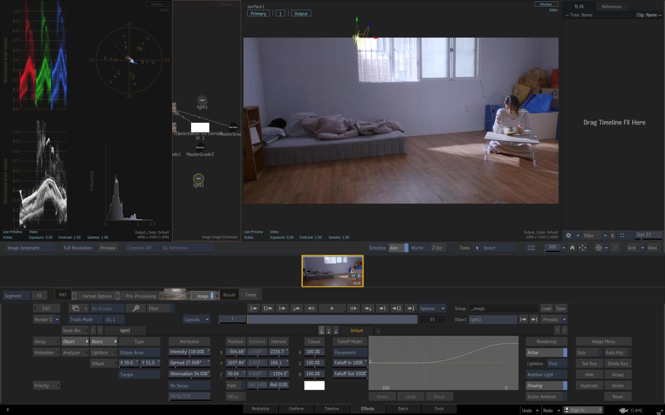This screenshot has width=665, height=415.
Task: Switch to the Batch tab
Action: click(403, 409)
